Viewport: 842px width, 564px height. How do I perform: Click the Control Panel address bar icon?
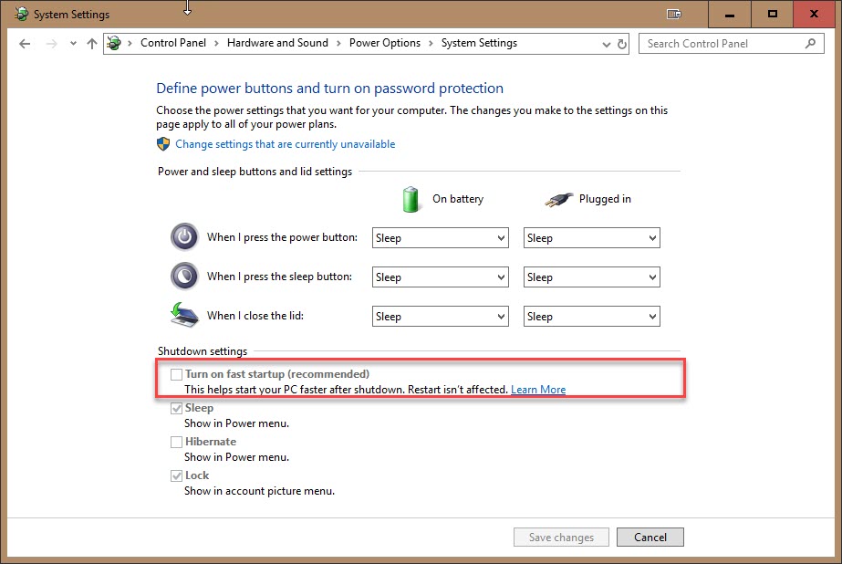pyautogui.click(x=114, y=43)
